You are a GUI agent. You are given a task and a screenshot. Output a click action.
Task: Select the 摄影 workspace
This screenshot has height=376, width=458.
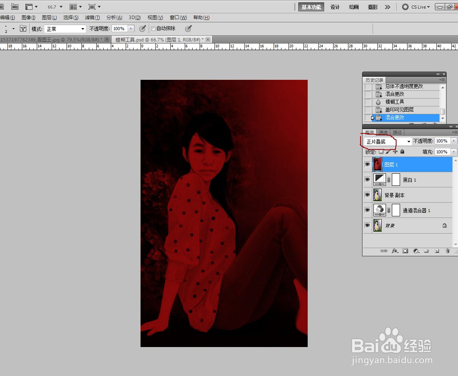click(373, 7)
